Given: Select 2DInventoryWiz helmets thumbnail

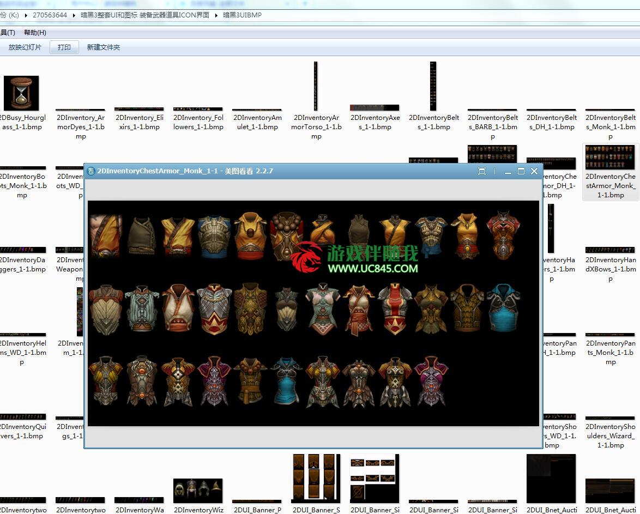Looking at the screenshot, I should (x=198, y=491).
